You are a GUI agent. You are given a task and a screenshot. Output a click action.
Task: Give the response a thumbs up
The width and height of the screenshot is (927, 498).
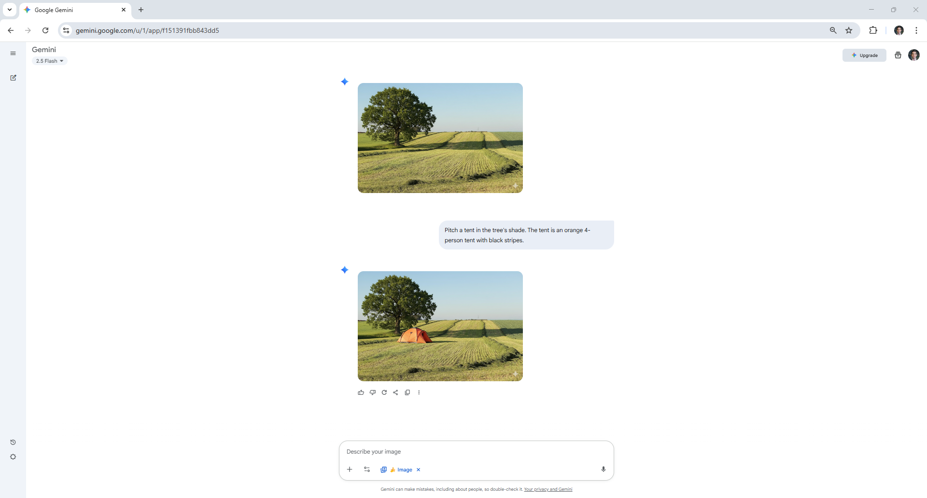coord(361,392)
